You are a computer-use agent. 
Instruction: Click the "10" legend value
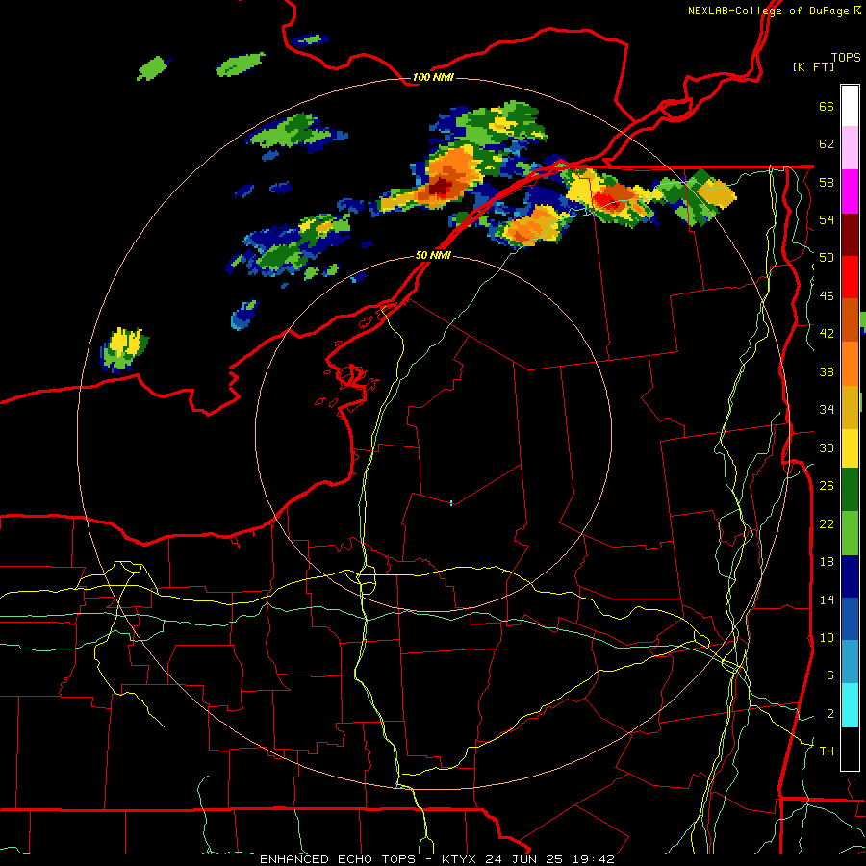pos(827,637)
